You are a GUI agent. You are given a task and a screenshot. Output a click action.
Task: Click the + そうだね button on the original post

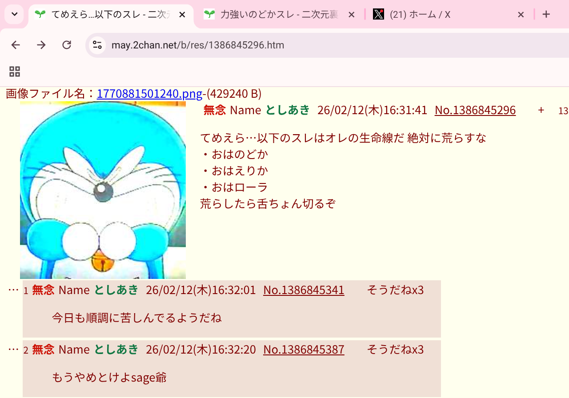pos(541,110)
